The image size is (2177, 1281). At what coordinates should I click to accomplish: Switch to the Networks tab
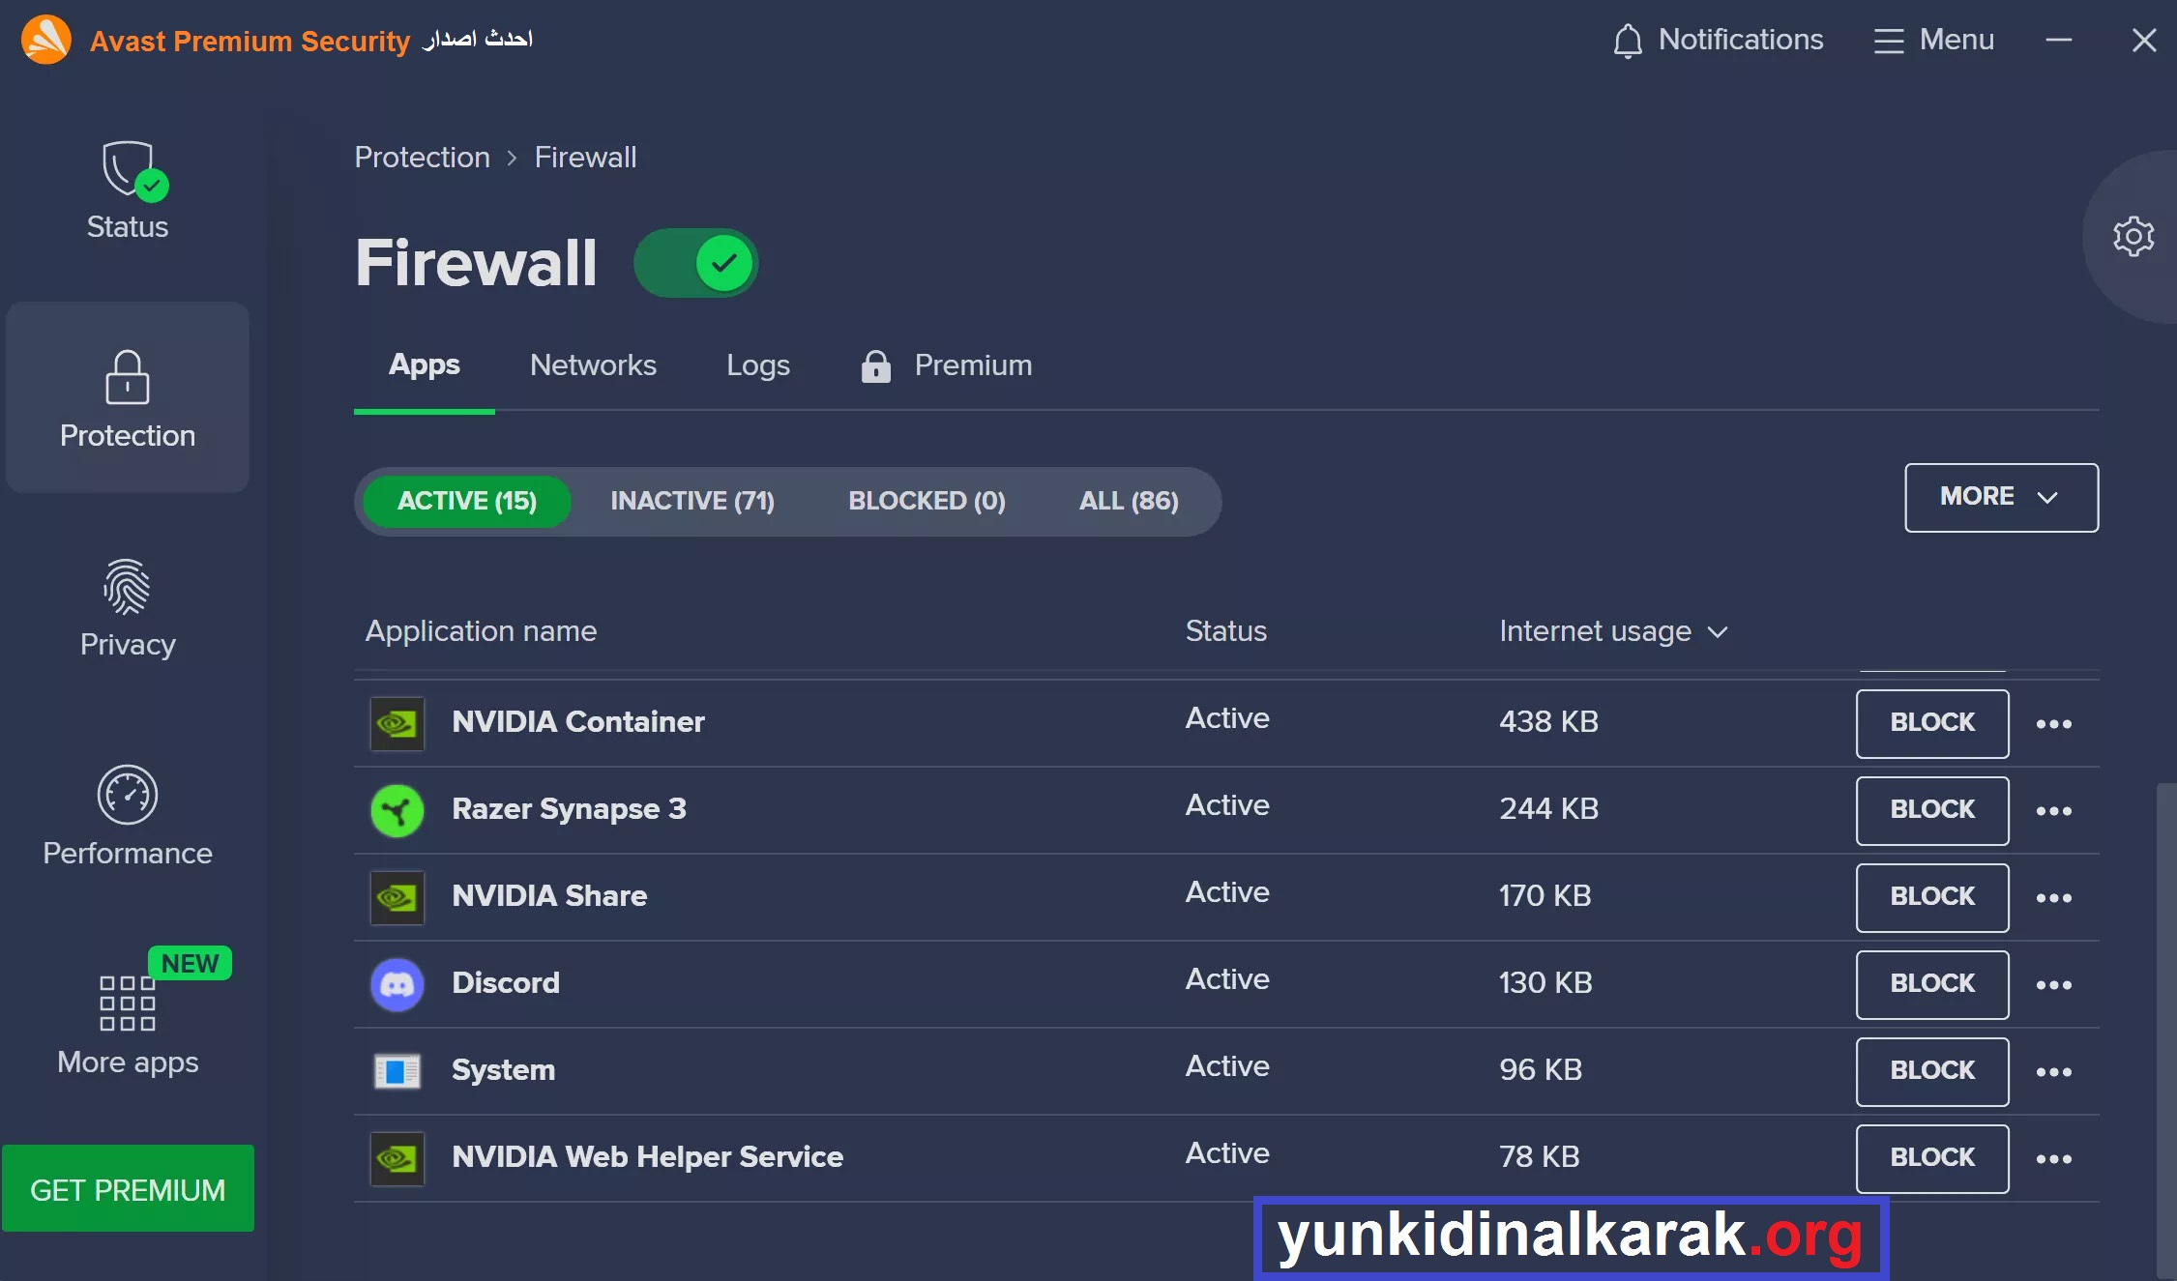592,363
